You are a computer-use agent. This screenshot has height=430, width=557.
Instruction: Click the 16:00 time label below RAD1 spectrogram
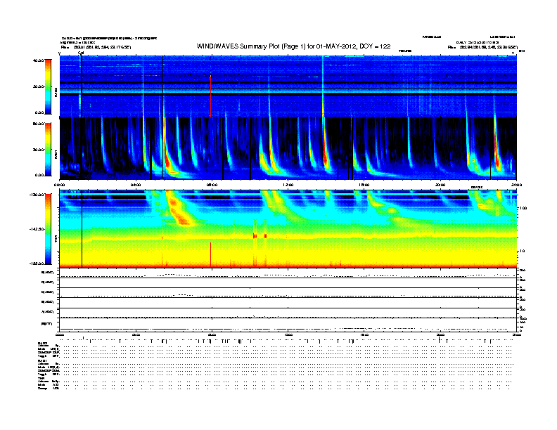pyautogui.click(x=364, y=185)
